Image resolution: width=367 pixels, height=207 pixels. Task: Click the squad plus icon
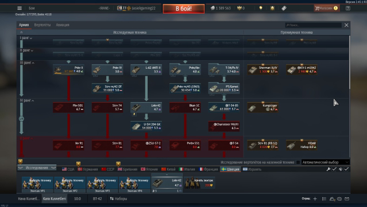(315, 198)
